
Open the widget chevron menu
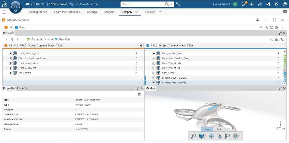pyautogui.click(x=283, y=20)
